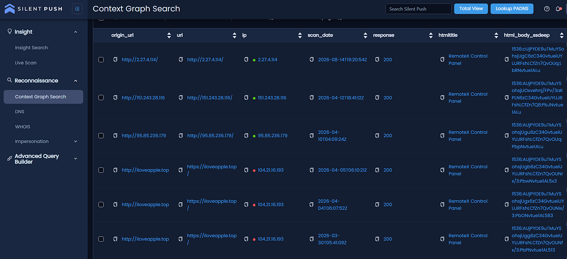The image size is (567, 259).
Task: Copy url http://2.27.4.114/ via its copy icon
Action: pyautogui.click(x=181, y=60)
